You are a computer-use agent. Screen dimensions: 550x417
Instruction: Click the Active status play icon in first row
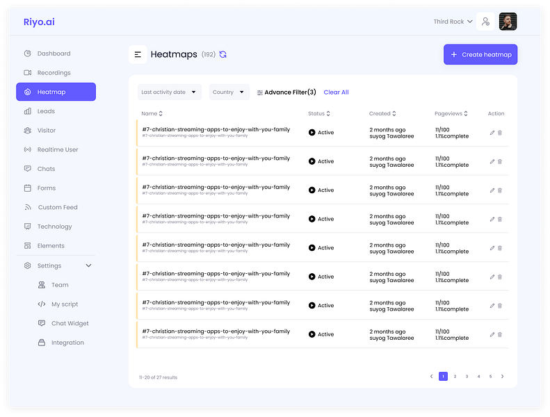tap(312, 133)
